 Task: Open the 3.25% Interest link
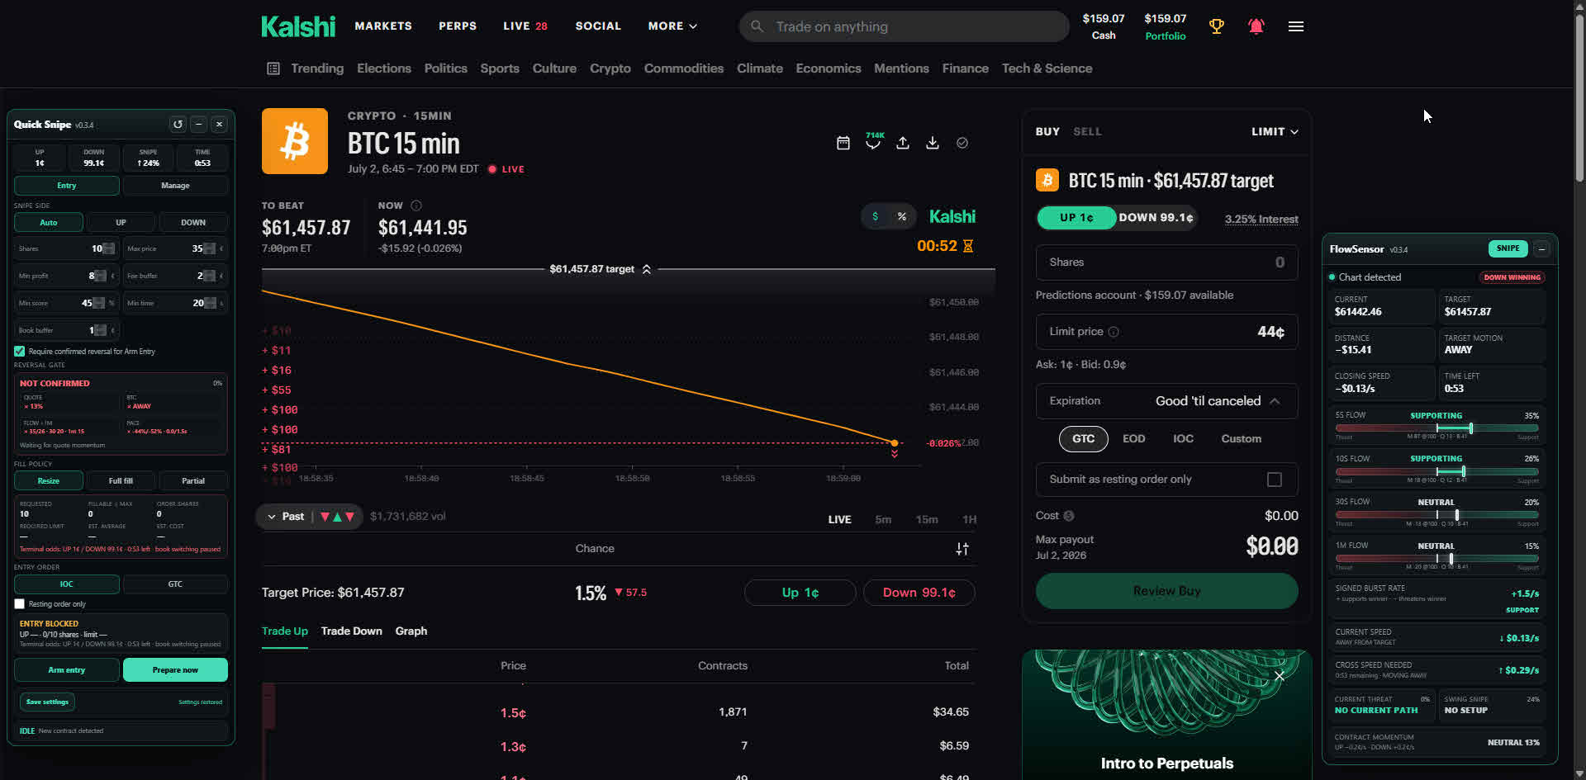1261,219
